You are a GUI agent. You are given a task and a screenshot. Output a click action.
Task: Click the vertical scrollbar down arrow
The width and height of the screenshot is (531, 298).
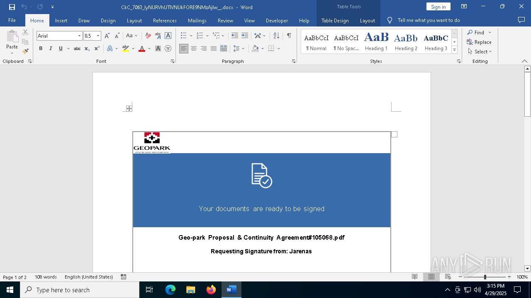pos(527,269)
